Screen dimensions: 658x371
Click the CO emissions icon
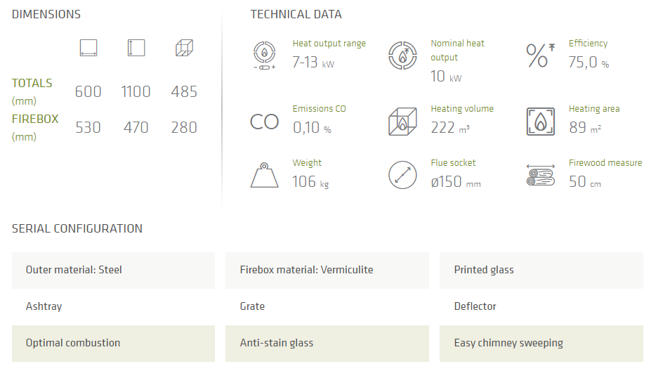click(264, 122)
